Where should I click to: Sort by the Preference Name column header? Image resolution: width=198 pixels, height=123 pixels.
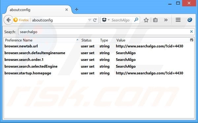[x=42, y=40]
